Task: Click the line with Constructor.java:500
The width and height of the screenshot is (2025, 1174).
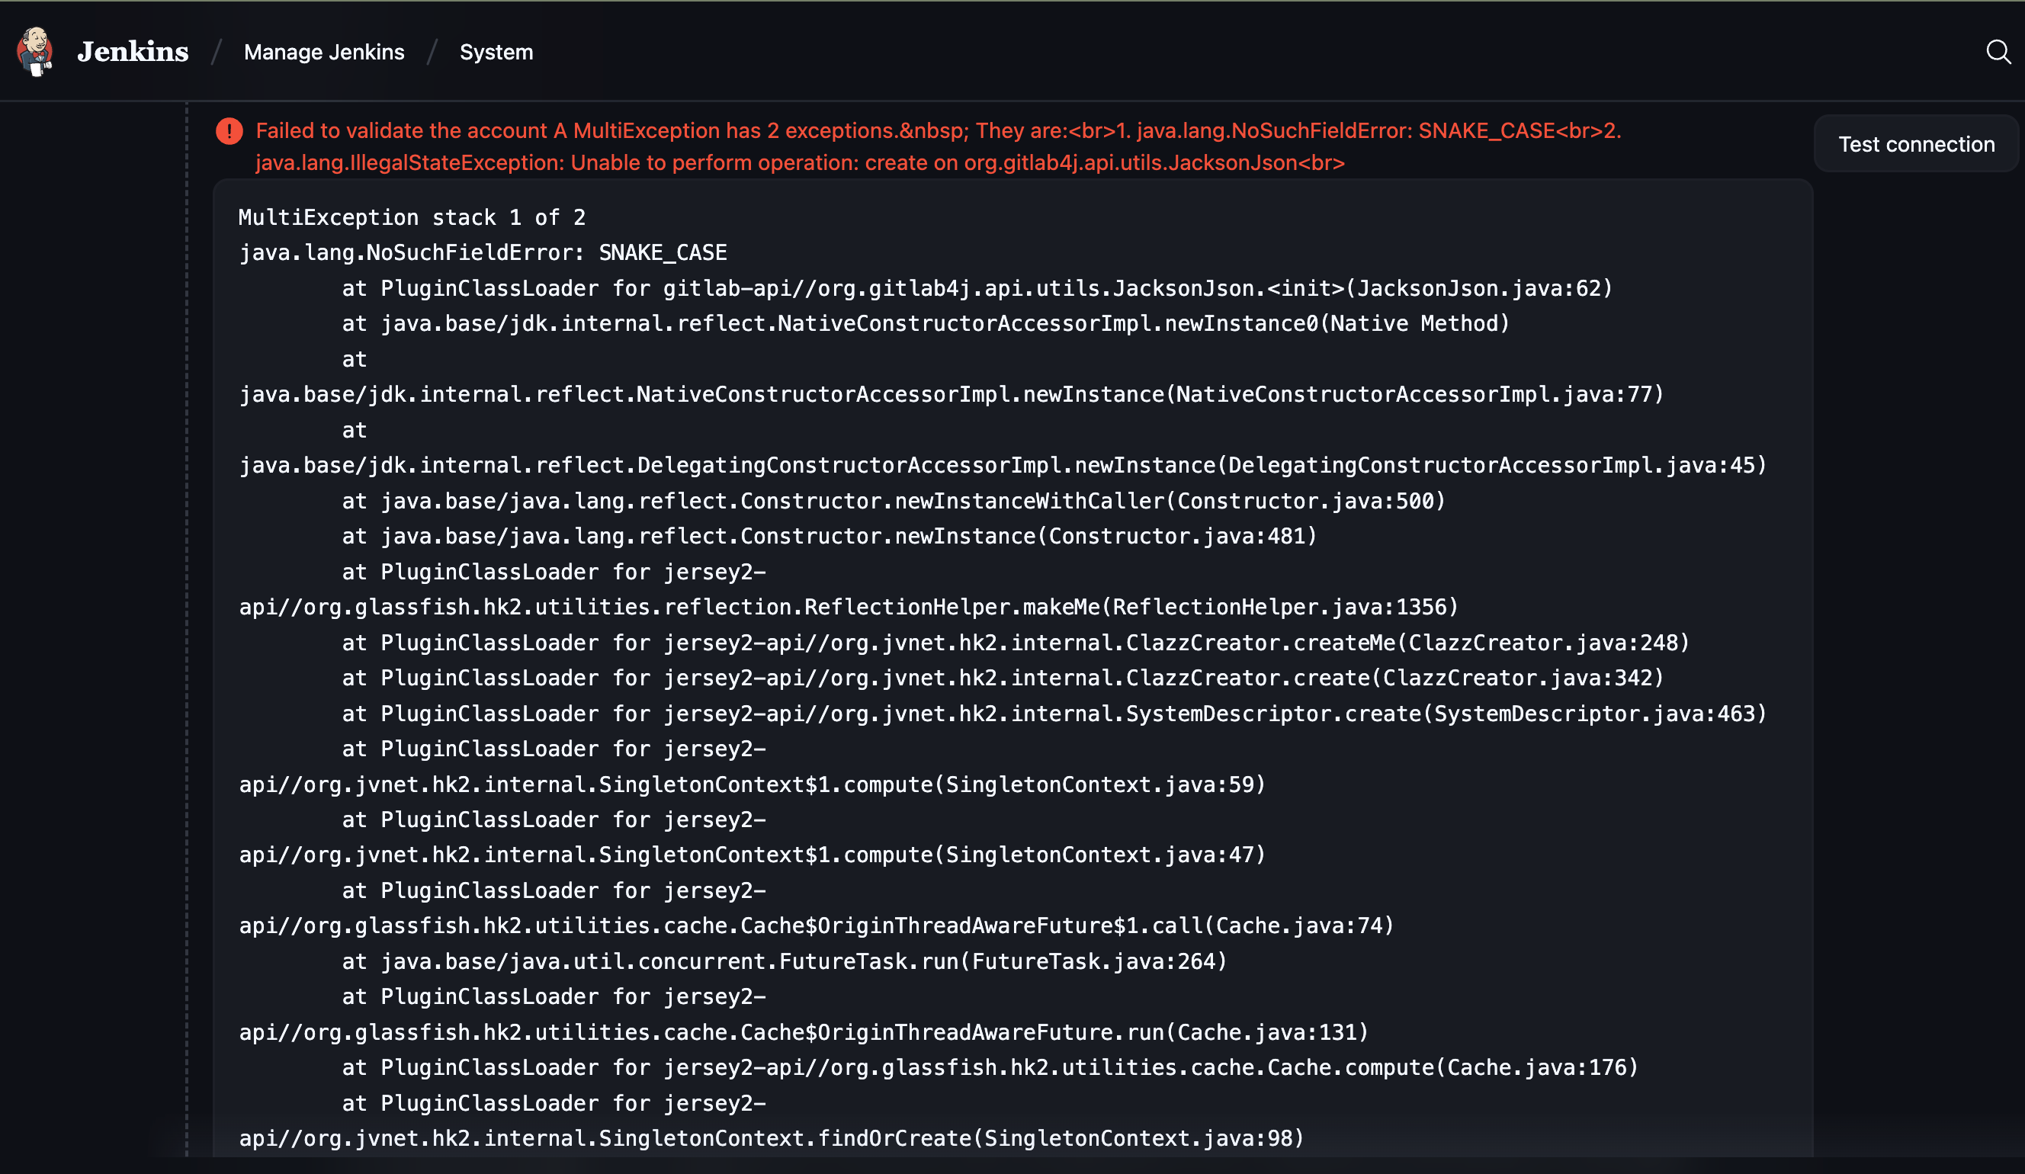Action: tap(894, 502)
